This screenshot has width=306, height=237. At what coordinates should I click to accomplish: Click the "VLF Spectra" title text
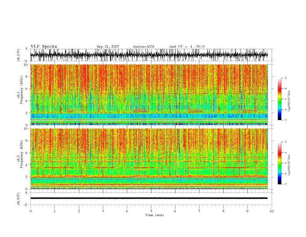click(44, 46)
